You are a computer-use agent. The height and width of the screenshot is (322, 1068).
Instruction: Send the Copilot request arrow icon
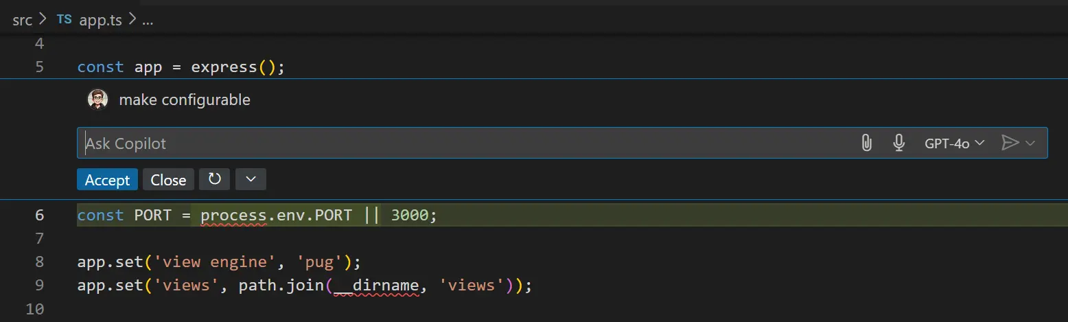1009,143
